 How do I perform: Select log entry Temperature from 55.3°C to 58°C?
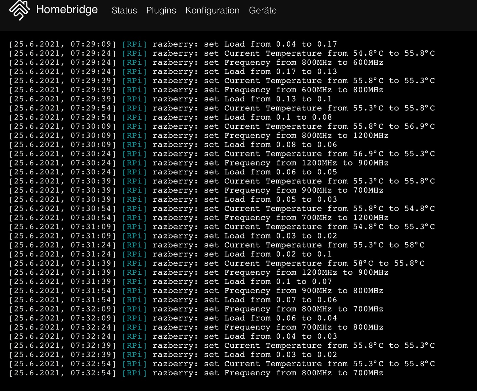click(288, 245)
